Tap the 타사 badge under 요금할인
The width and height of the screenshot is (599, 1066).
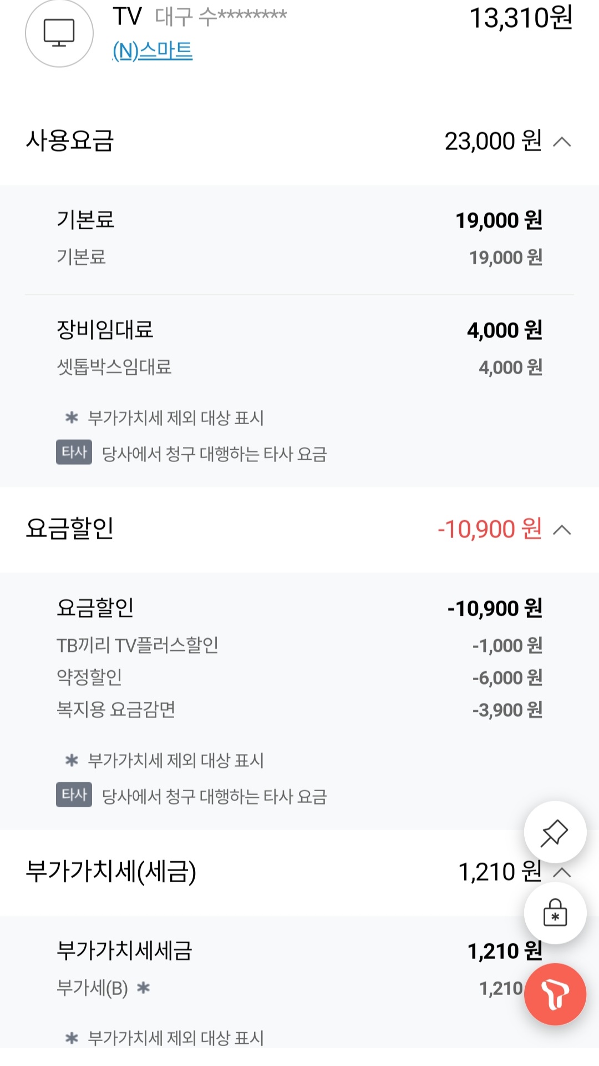click(x=74, y=795)
